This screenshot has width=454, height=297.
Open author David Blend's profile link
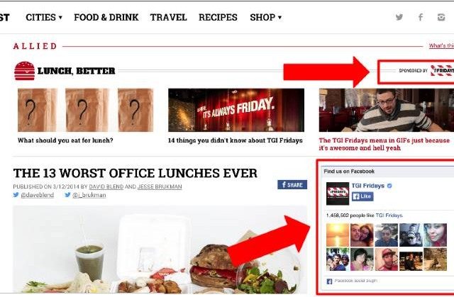click(106, 187)
